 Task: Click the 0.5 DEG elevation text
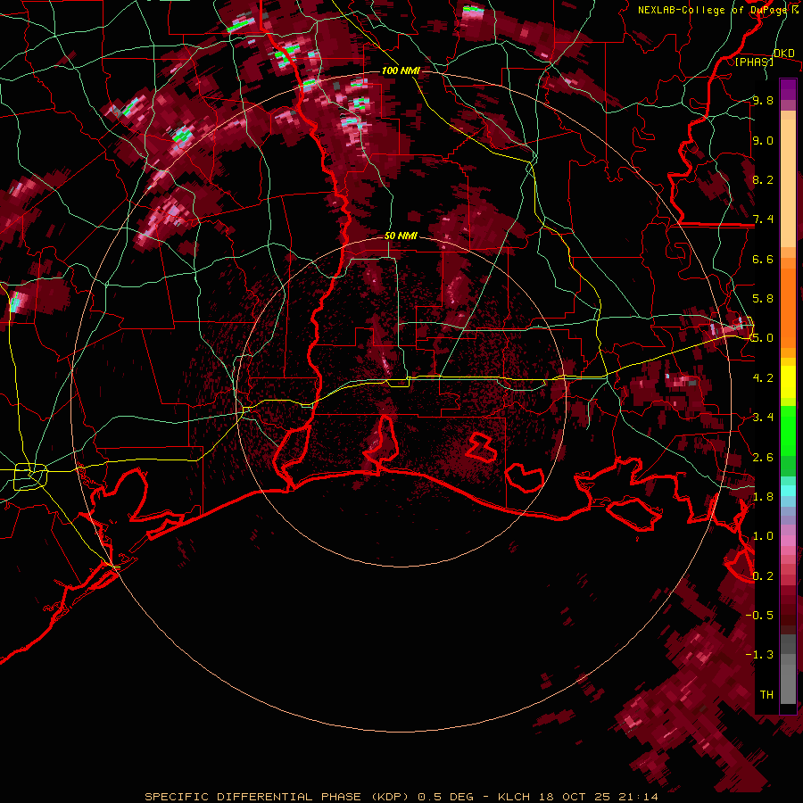point(447,797)
